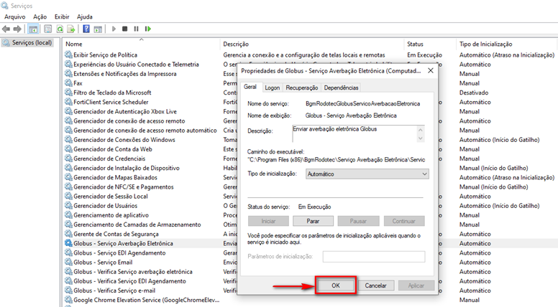Viewport: 558px width, 307px height.
Task: Open the Exibir menu
Action: tap(62, 16)
